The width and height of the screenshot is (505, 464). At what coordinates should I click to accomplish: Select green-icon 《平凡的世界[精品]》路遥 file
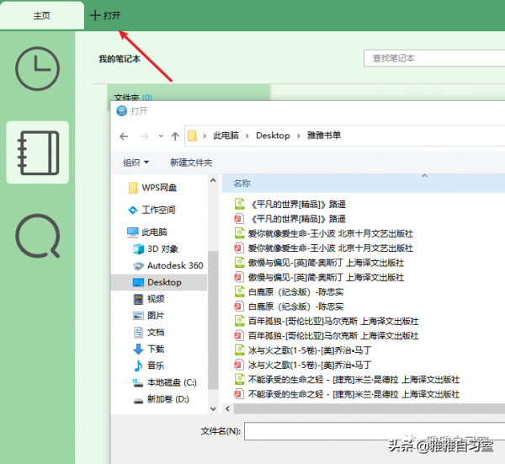290,204
